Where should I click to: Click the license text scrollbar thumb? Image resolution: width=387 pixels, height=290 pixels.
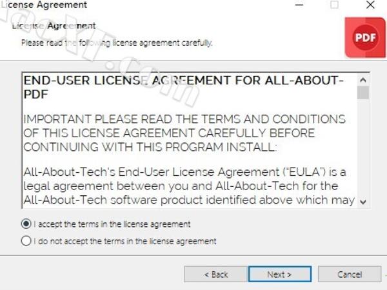tap(362, 92)
